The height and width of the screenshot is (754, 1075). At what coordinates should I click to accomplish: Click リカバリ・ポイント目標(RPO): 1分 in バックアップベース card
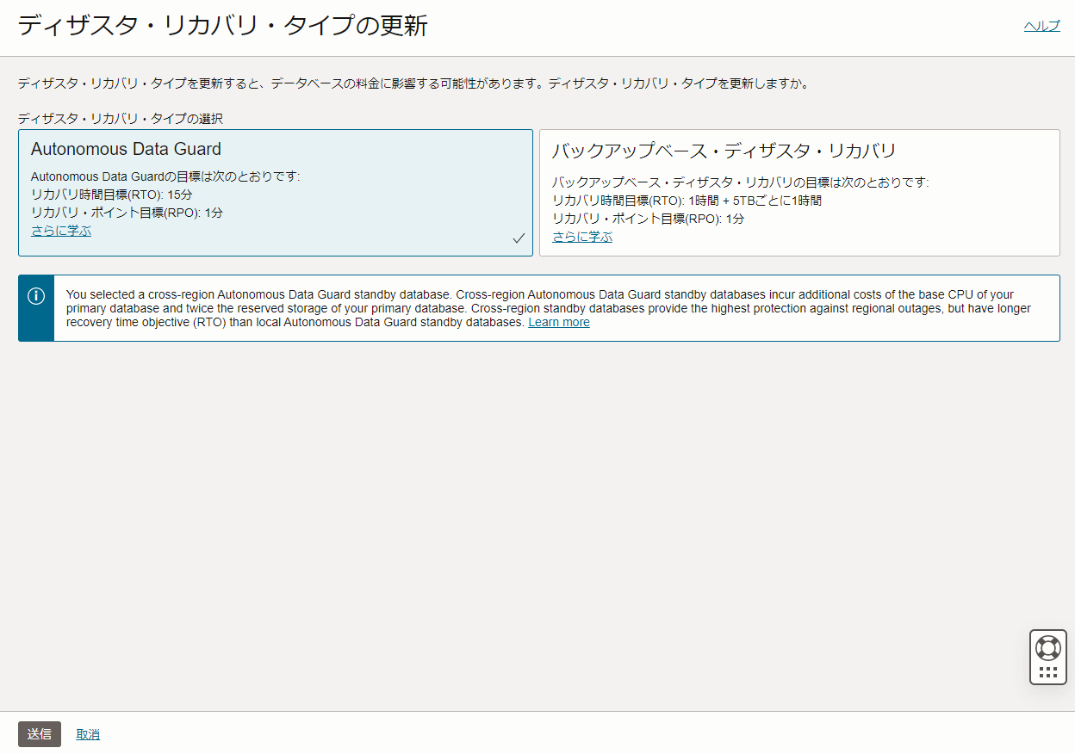click(648, 219)
